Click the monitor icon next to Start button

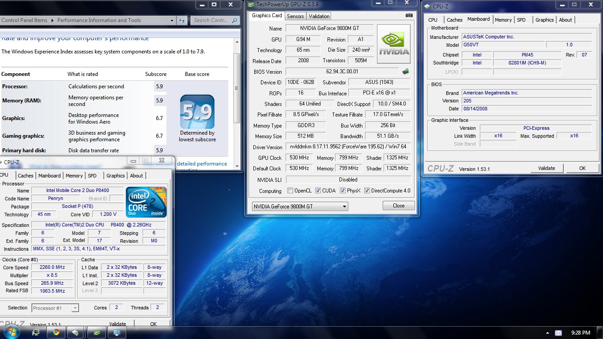pyautogui.click(x=36, y=332)
